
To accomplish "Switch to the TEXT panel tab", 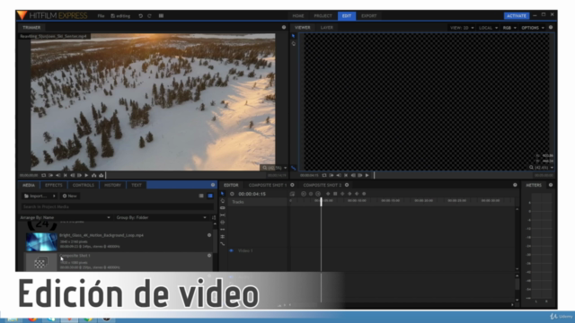I will (x=137, y=186).
